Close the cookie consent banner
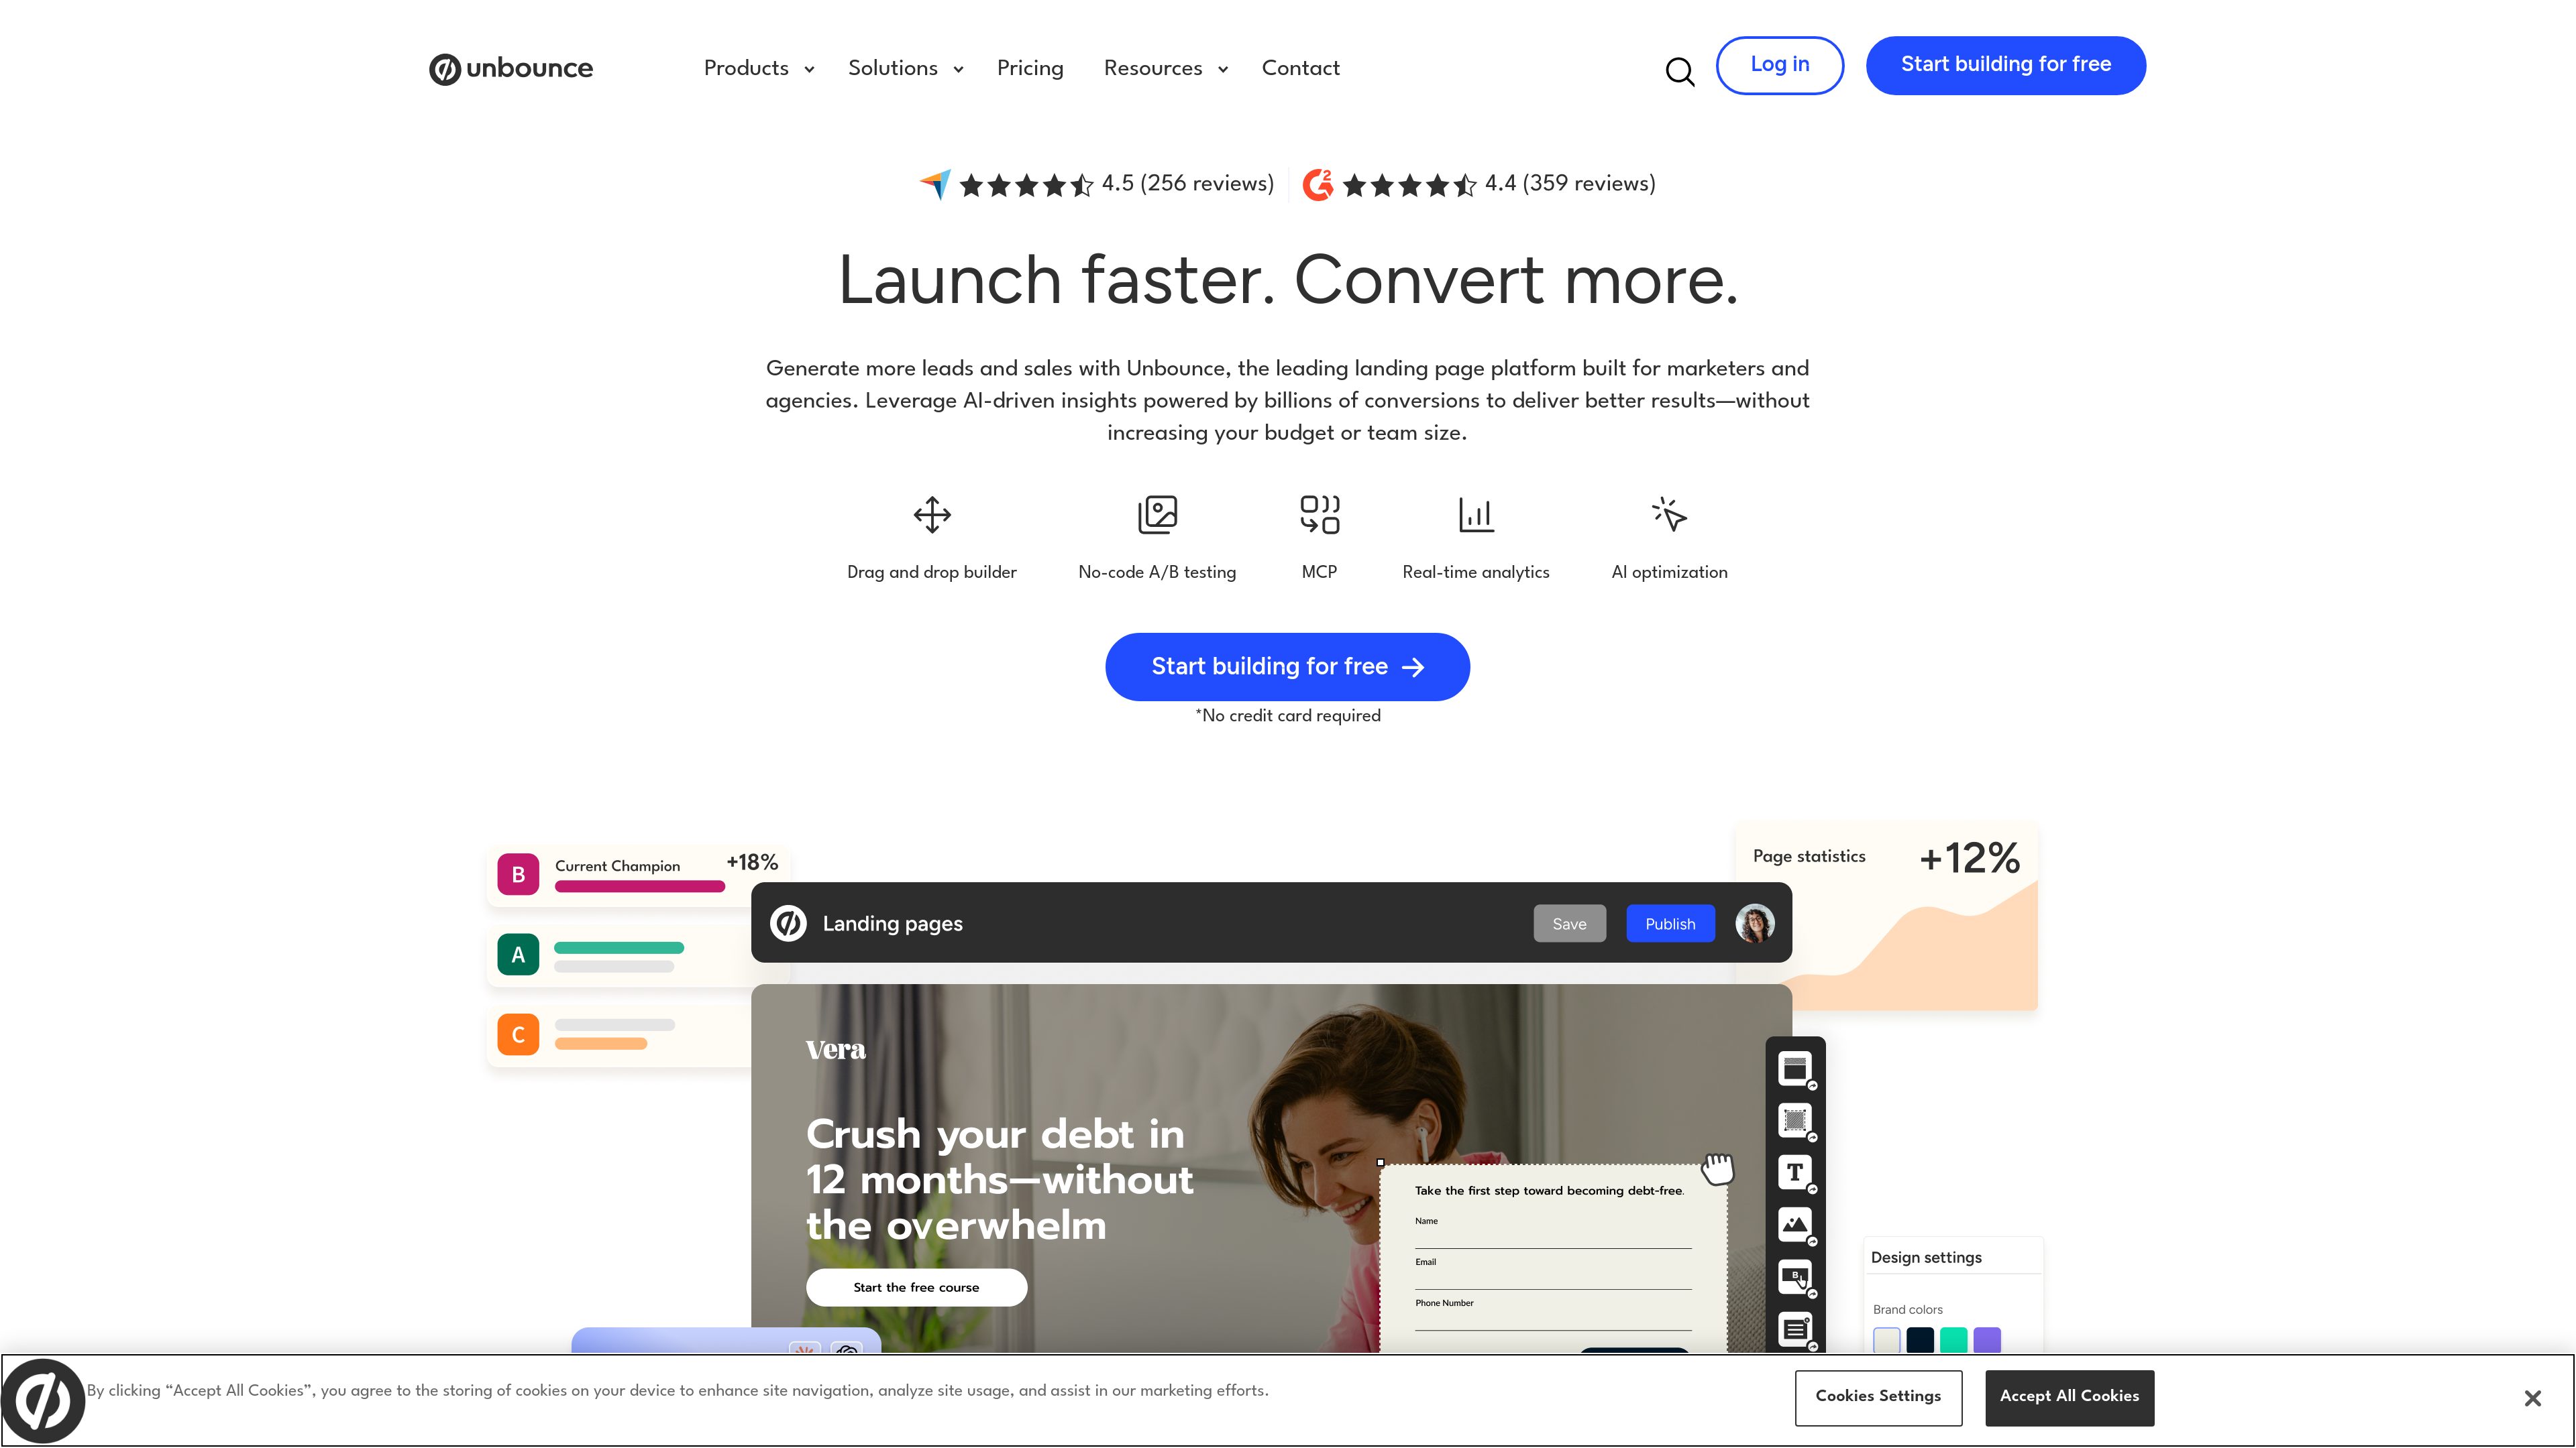Image resolution: width=2576 pixels, height=1448 pixels. click(x=2532, y=1398)
